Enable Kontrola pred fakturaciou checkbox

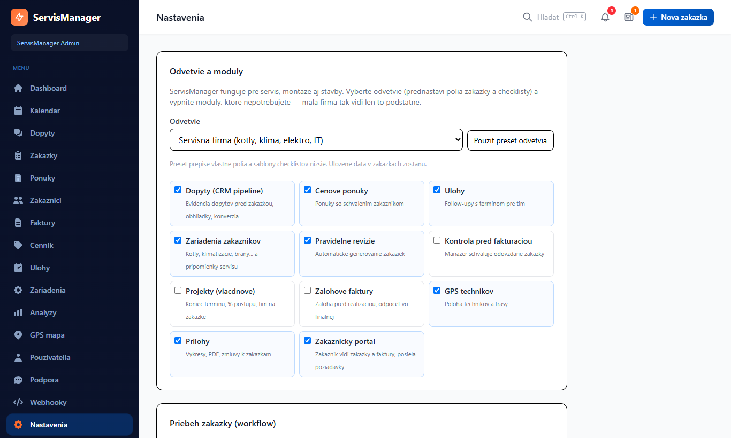click(x=437, y=240)
